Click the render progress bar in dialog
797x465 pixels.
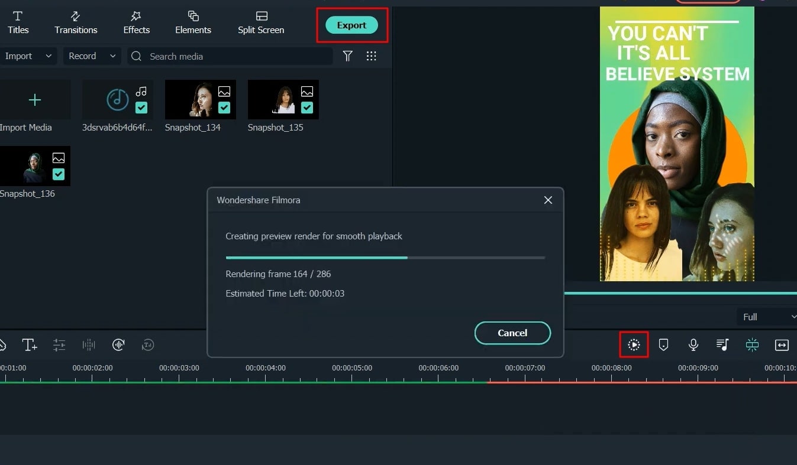pyautogui.click(x=385, y=258)
